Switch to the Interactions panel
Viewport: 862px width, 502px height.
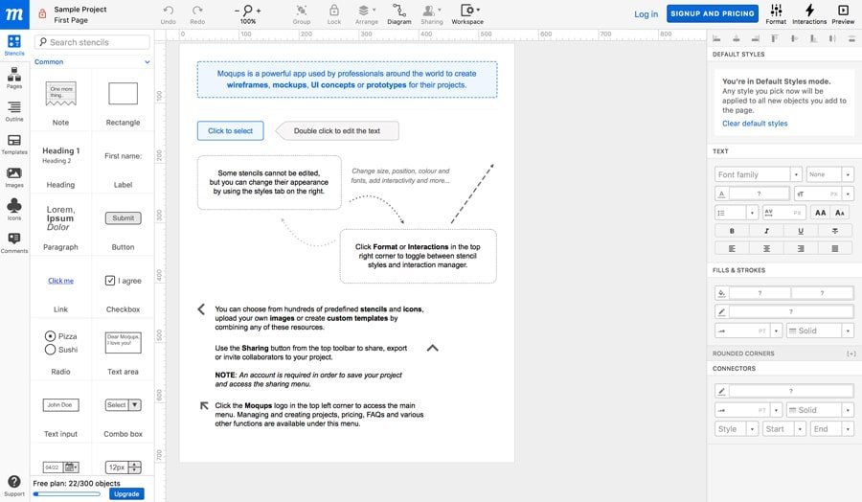809,14
